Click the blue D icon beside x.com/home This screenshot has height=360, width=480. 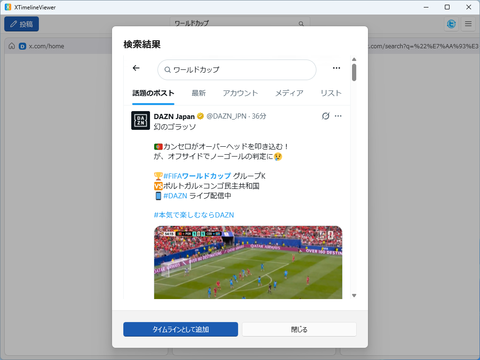[22, 46]
